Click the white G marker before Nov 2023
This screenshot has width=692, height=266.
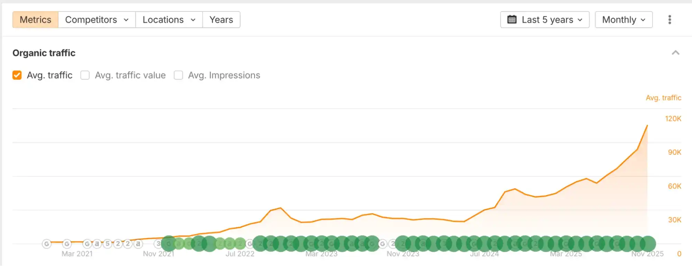[383, 244]
